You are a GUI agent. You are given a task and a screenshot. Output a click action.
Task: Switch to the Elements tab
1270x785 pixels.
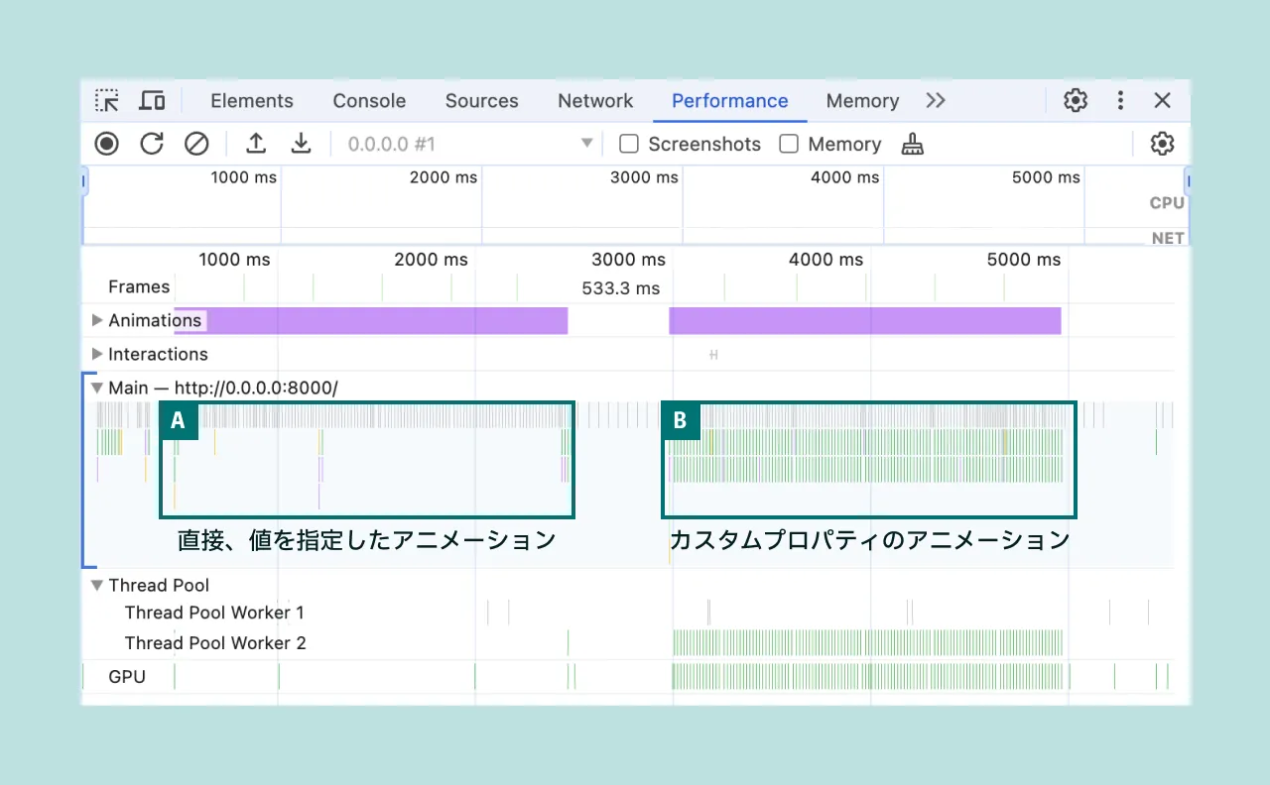click(252, 100)
